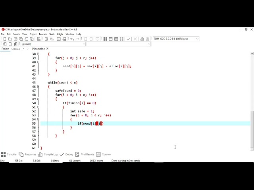Select the sample.c editor tab
The width and height of the screenshot is (254, 190).
click(x=38, y=49)
